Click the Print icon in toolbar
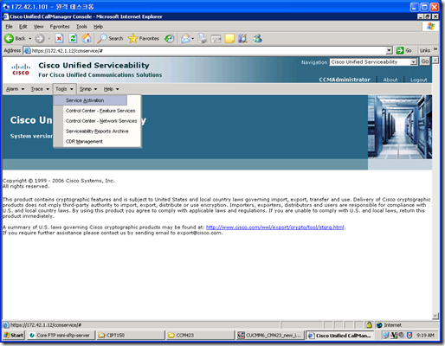Screen dimensions: 445x346 (203, 38)
